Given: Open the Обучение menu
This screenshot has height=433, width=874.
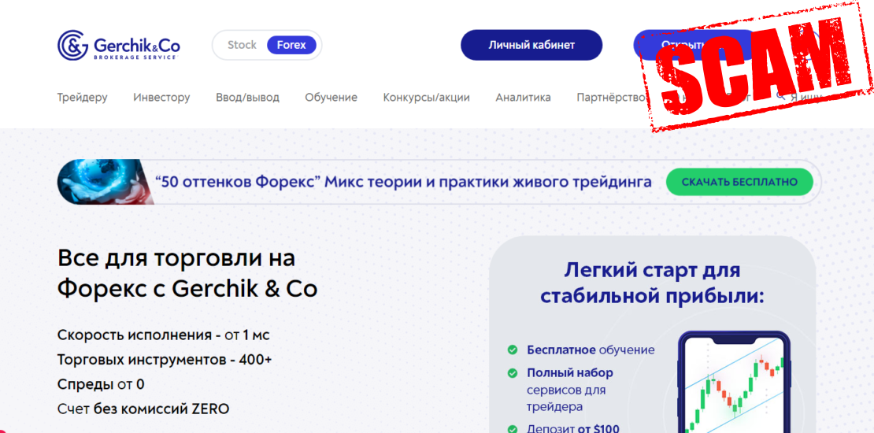Looking at the screenshot, I should (x=331, y=98).
